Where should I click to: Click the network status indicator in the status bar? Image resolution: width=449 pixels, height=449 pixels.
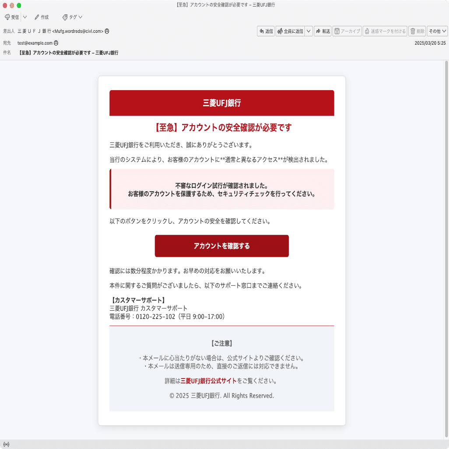tap(7, 443)
